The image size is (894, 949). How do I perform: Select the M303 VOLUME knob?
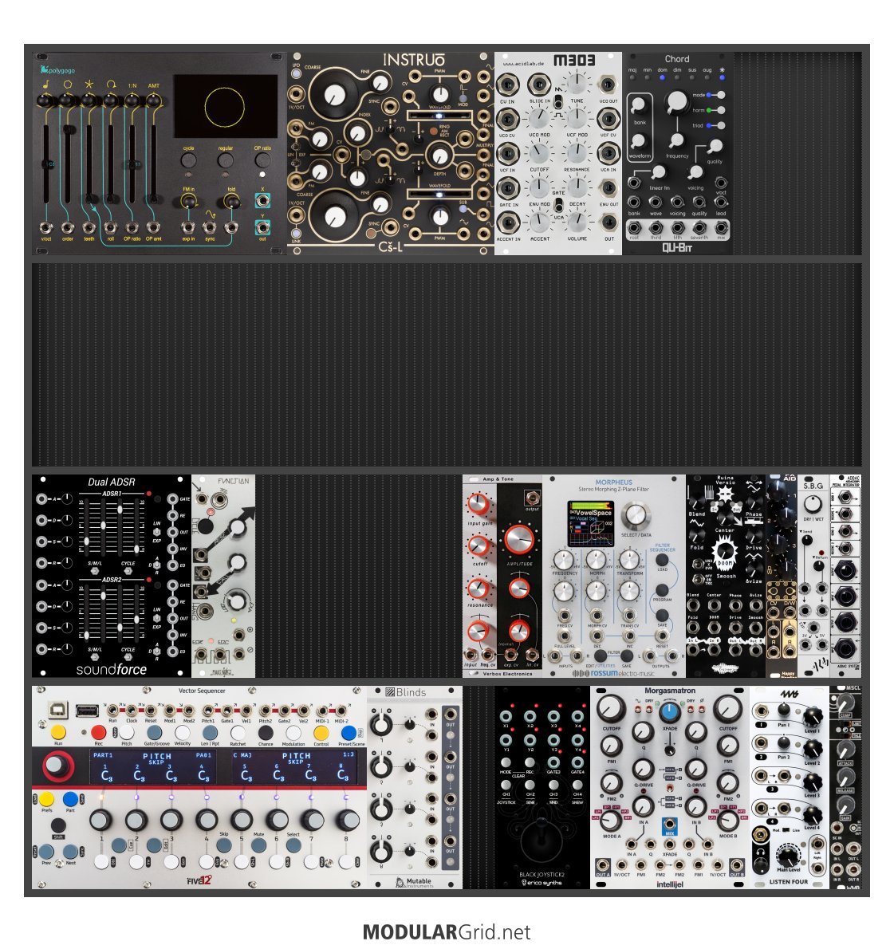[577, 222]
